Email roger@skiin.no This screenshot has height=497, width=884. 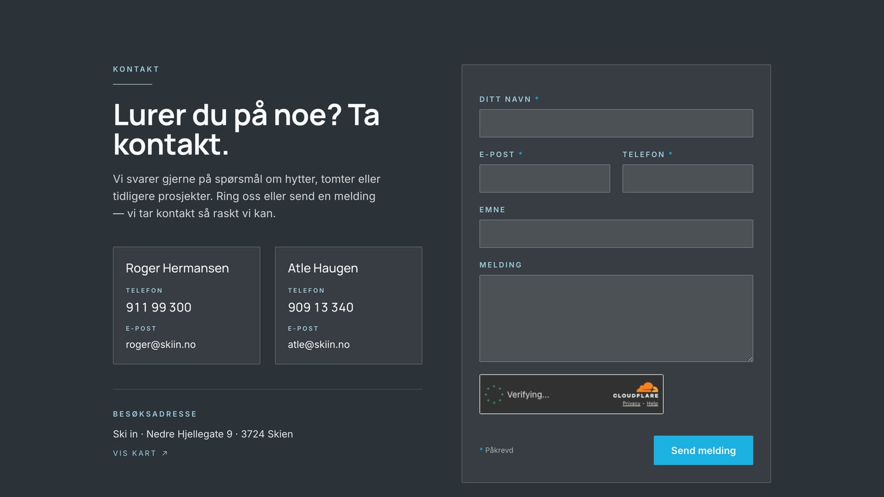point(161,345)
